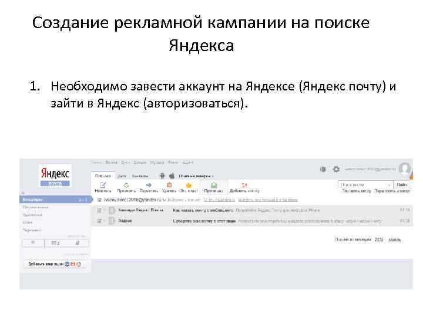The image size is (423, 317).
Task: Click the orange Это спам icon
Action: (189, 185)
